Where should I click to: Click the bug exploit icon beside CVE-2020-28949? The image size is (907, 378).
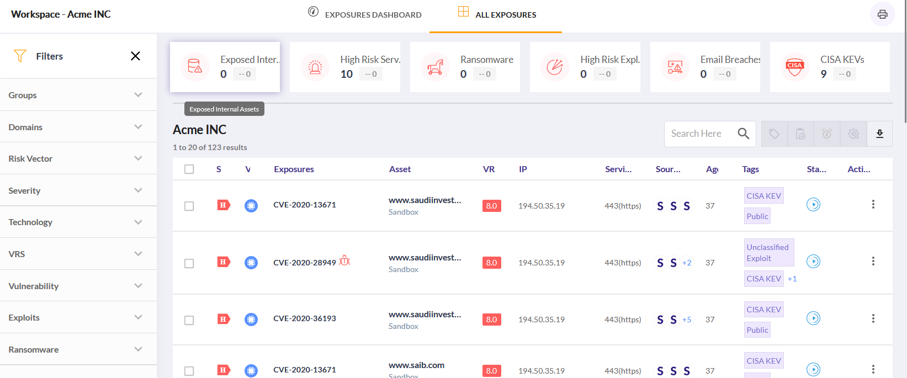[344, 260]
